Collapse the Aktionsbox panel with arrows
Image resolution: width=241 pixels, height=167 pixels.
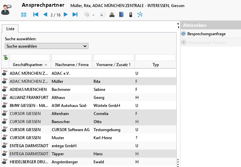point(178,25)
